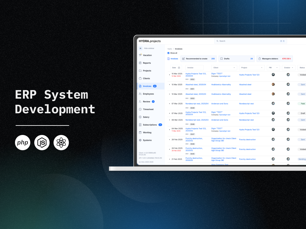This screenshot has height=229, width=306.
Task: Click the Search input field
Action: (248, 41)
